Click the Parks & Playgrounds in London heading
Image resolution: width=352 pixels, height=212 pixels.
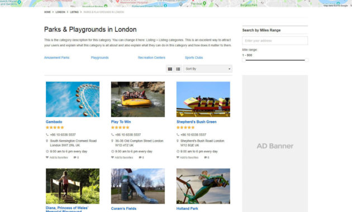[x=91, y=30]
